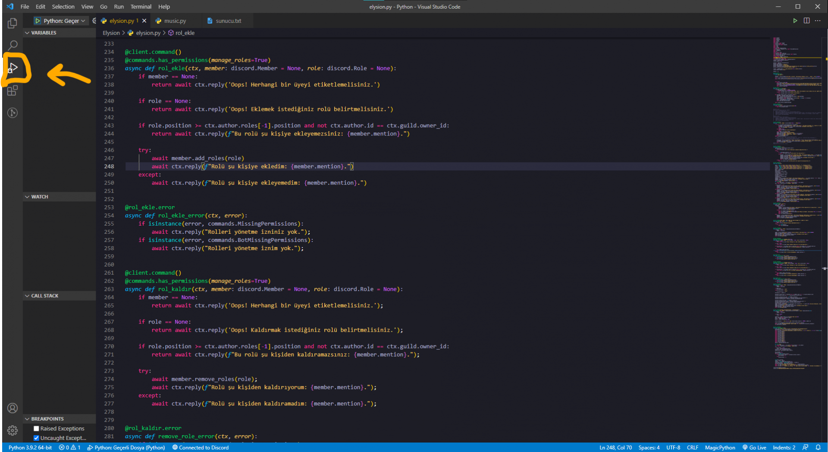Open the Run menu
Viewport: 828px width, 452px height.
[119, 6]
